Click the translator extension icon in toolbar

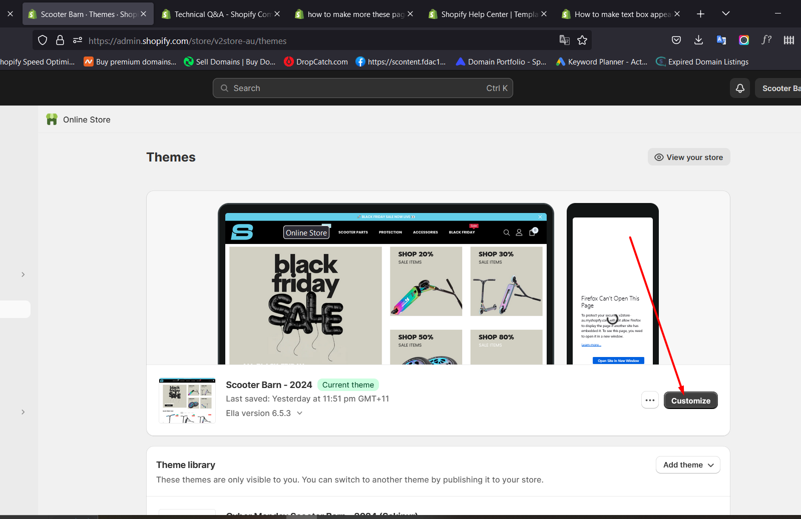click(721, 40)
